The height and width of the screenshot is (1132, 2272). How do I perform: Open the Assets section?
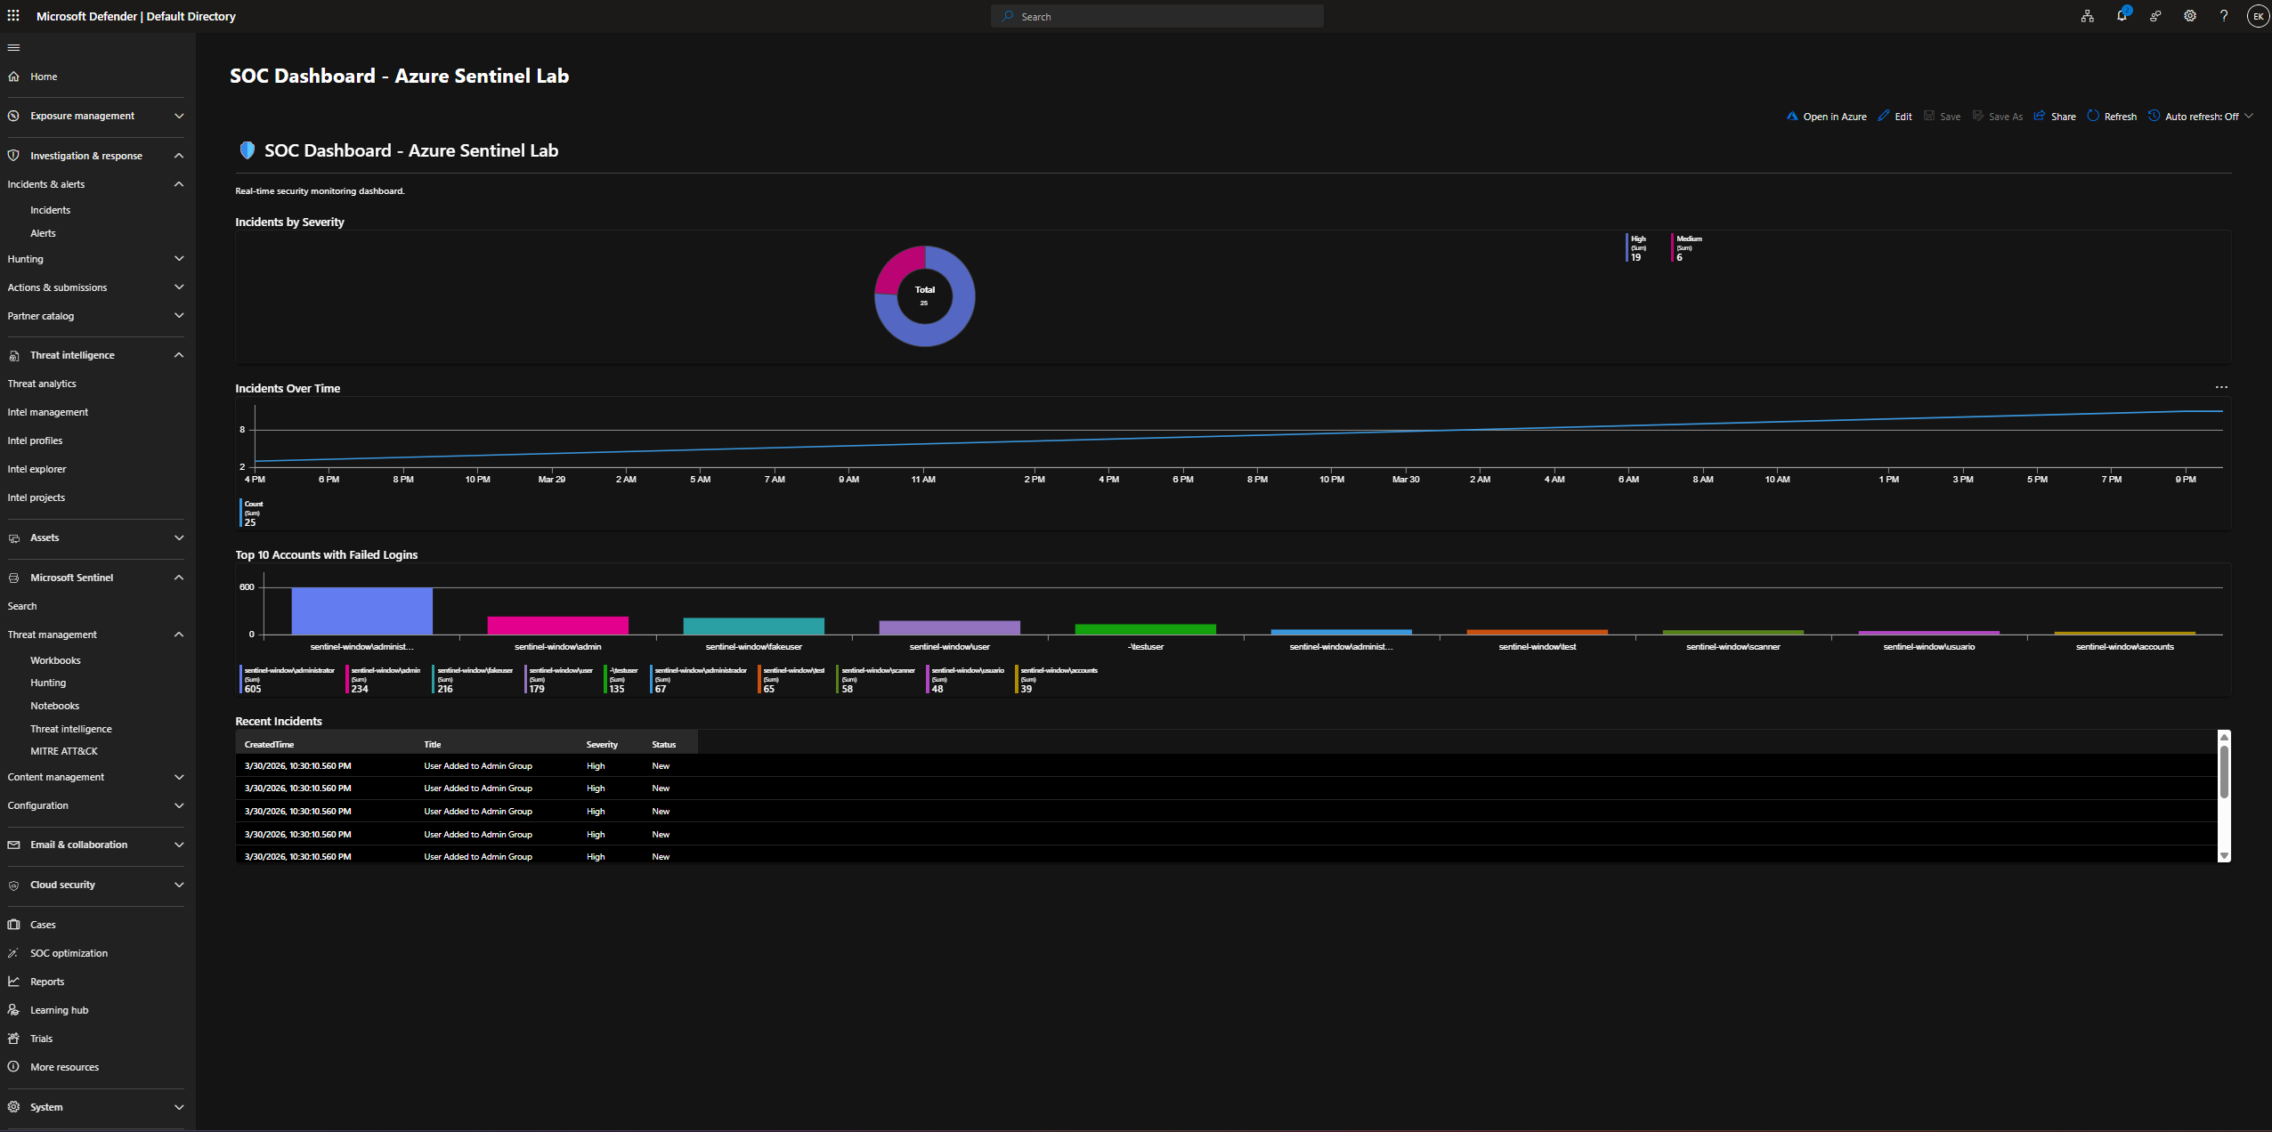click(x=45, y=537)
